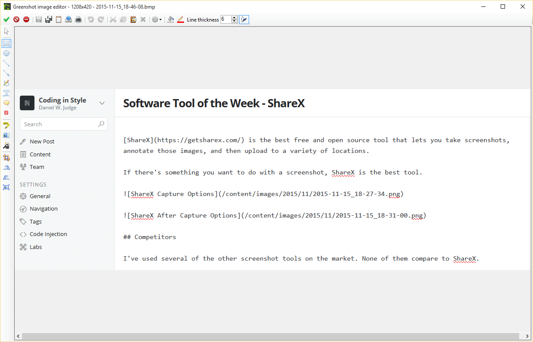This screenshot has height=342, width=533.
Task: Click the horizontal scrollbar right arrow
Action: coord(527,336)
